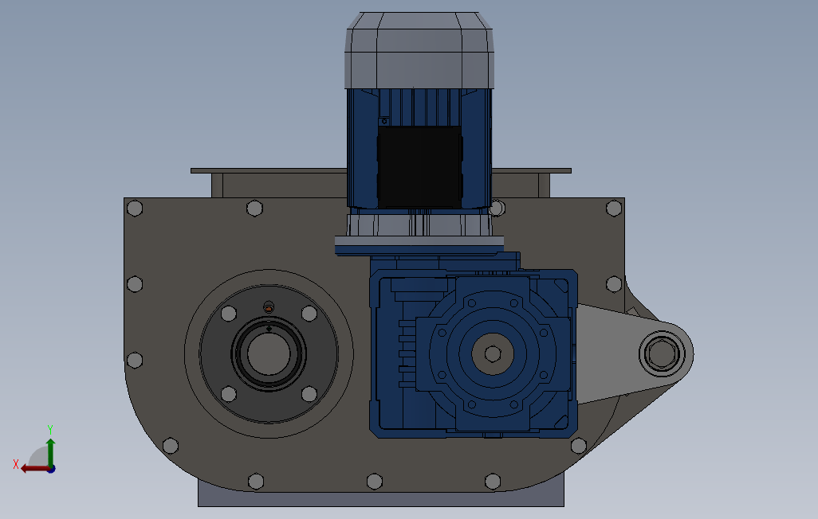Select the torque arm hex bolt

pyautogui.click(x=662, y=353)
